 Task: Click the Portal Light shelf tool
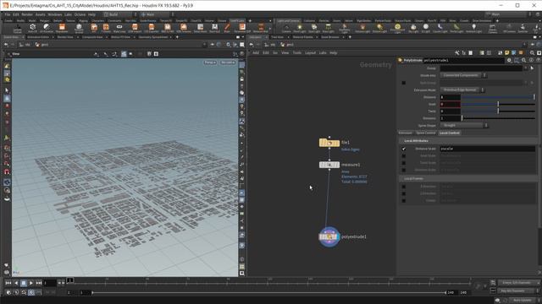point(456,28)
